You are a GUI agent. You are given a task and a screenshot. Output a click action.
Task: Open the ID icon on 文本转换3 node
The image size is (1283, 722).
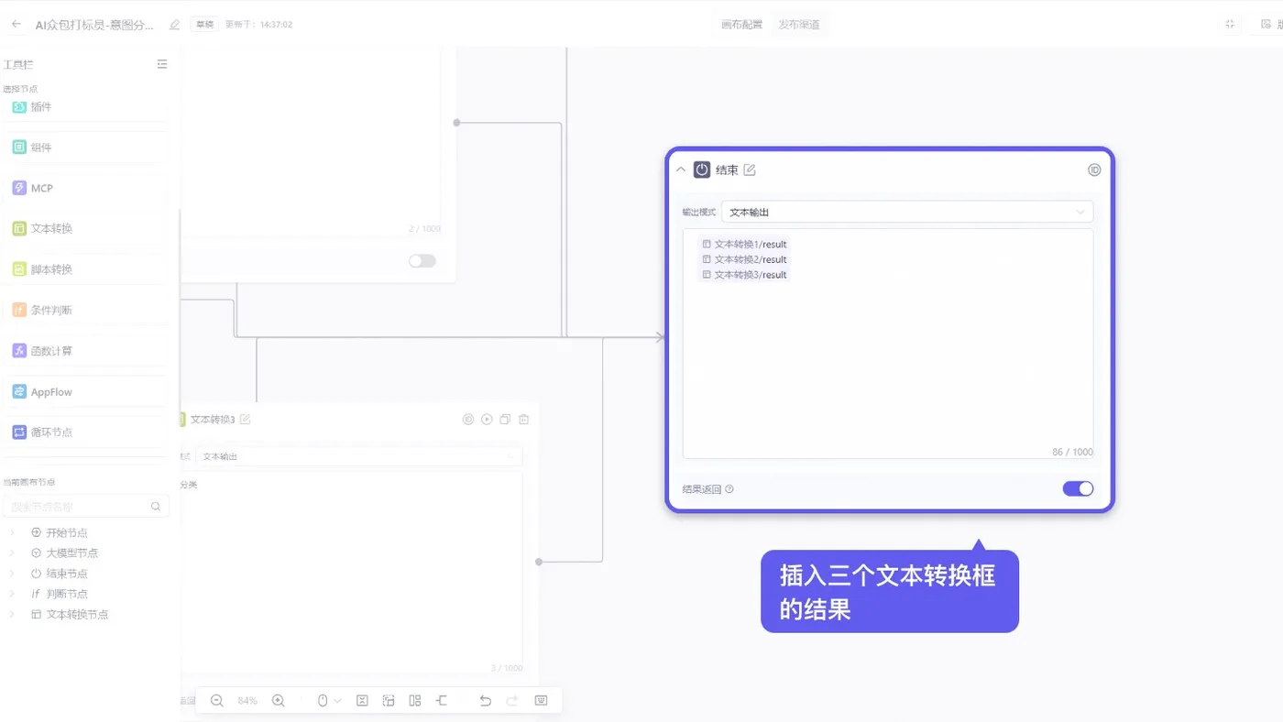click(468, 420)
